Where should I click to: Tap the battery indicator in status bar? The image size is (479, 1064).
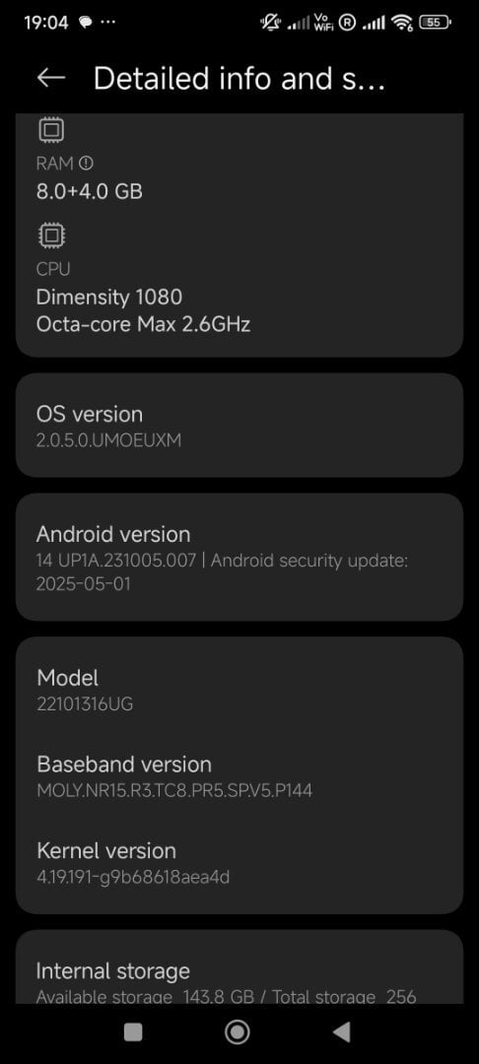(x=436, y=23)
